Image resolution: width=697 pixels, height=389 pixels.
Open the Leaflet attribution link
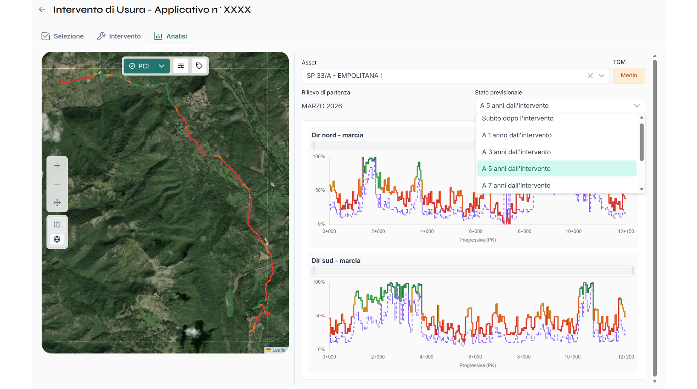(279, 350)
